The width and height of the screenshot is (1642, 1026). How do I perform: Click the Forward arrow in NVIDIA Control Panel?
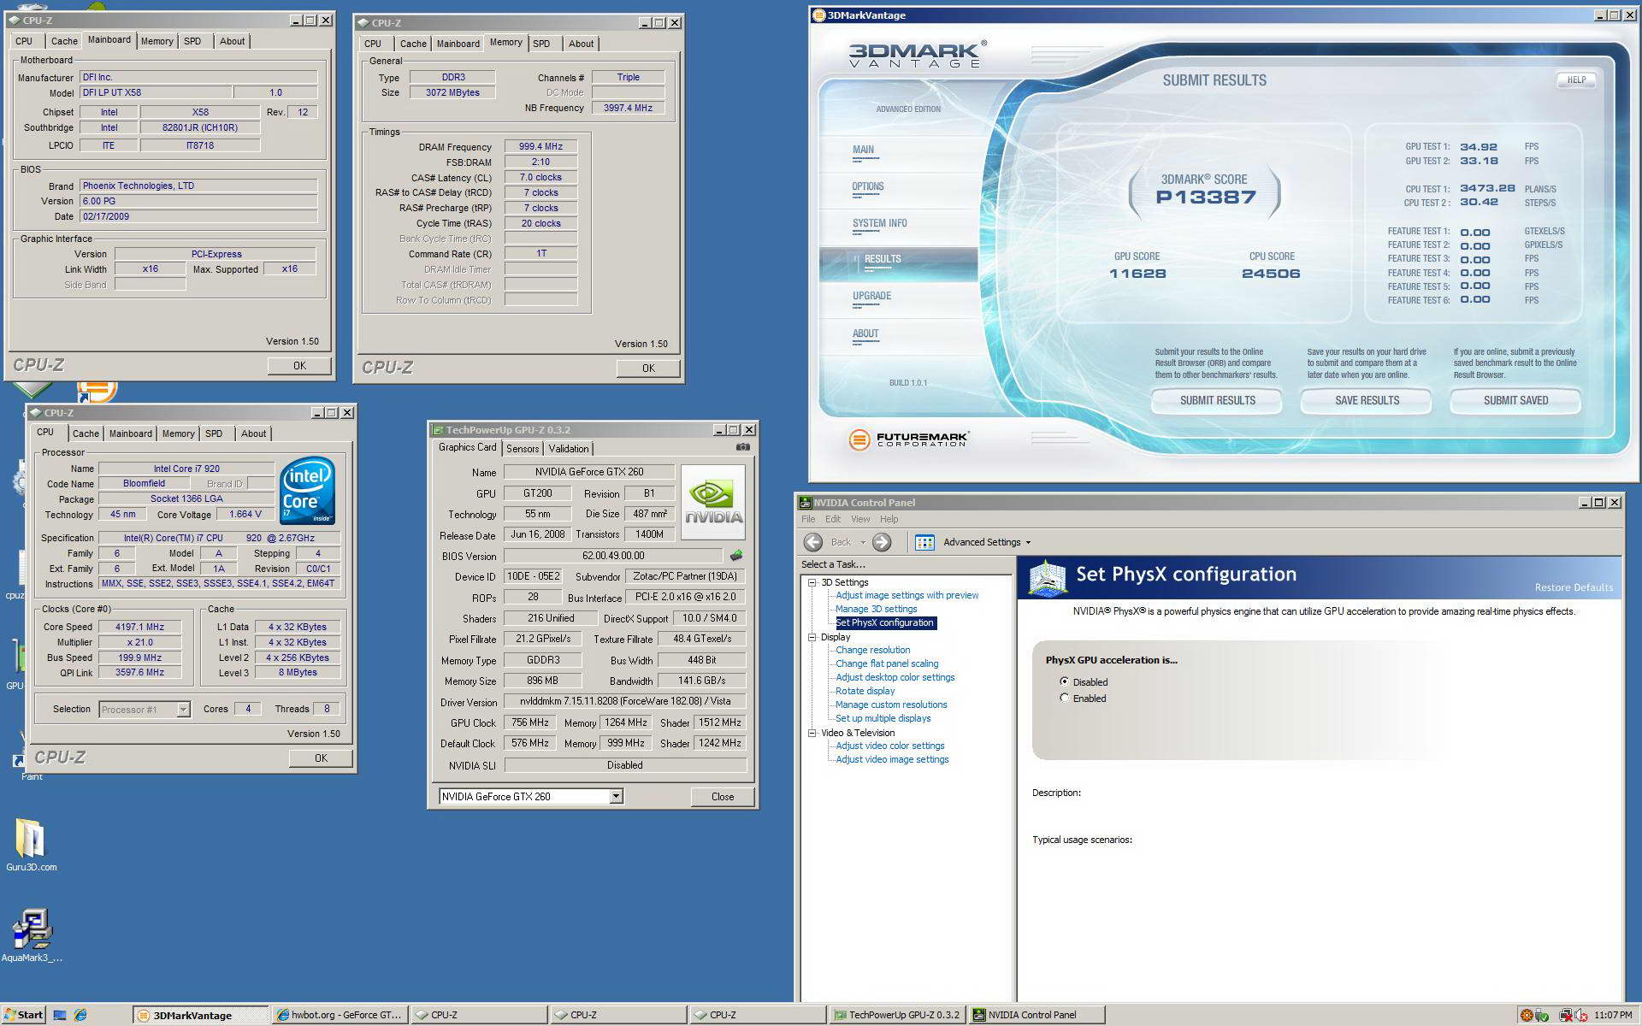pos(882,542)
